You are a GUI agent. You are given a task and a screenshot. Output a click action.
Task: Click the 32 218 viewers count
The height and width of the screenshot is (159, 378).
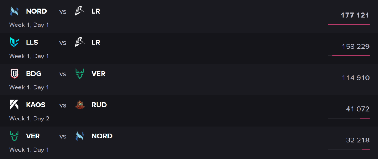pos(358,140)
